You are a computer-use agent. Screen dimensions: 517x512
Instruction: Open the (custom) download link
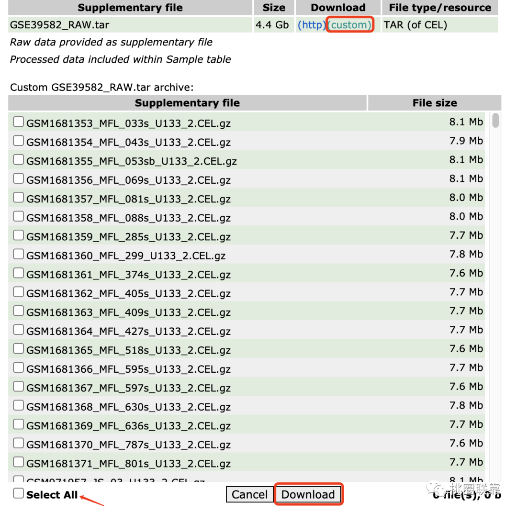349,25
